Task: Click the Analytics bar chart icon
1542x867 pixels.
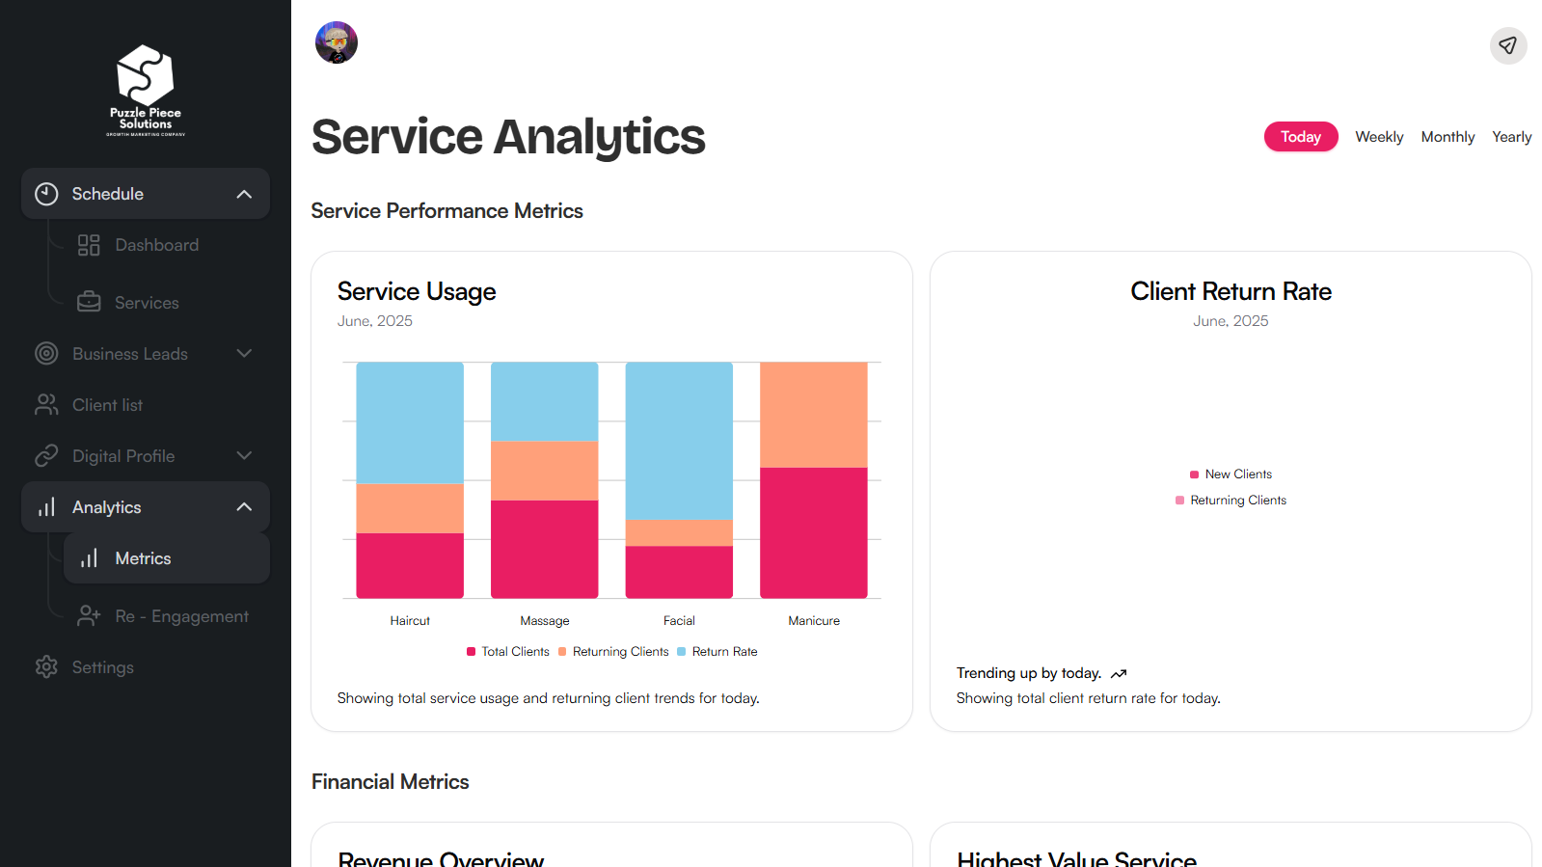Action: tap(45, 506)
